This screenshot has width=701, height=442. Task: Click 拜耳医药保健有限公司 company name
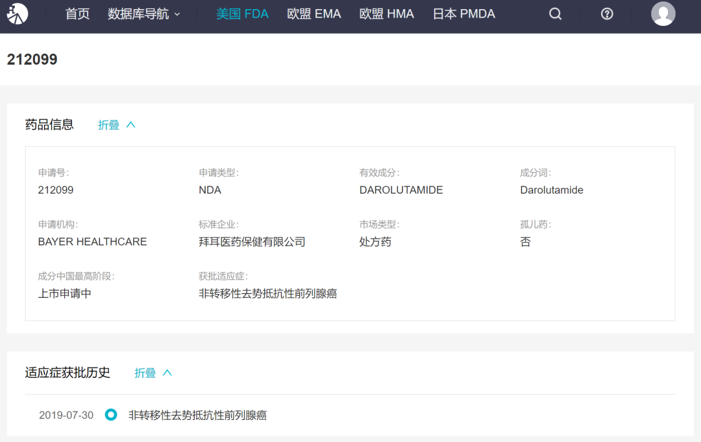(252, 242)
